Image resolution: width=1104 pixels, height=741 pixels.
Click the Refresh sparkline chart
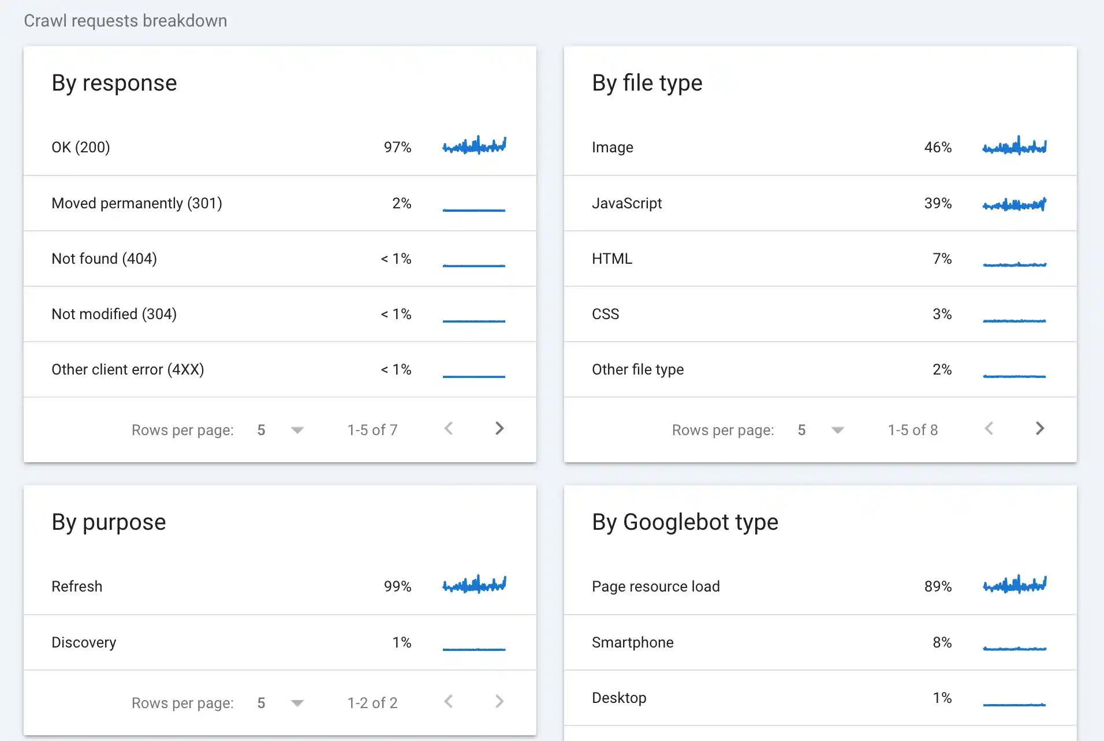click(x=474, y=584)
